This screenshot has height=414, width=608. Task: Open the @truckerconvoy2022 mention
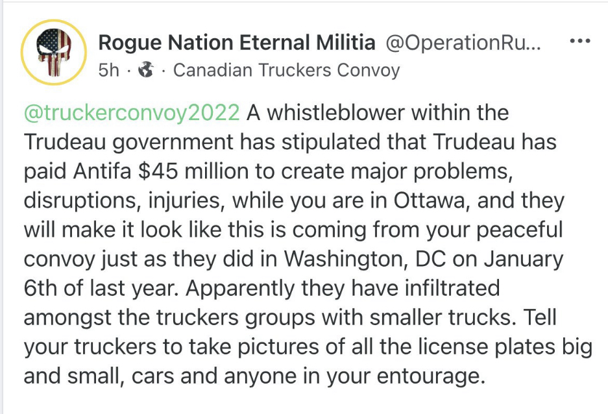(132, 112)
